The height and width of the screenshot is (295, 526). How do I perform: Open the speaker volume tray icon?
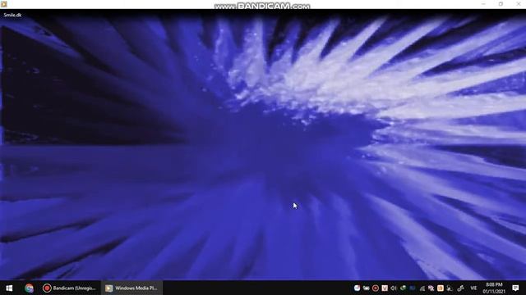(394, 288)
